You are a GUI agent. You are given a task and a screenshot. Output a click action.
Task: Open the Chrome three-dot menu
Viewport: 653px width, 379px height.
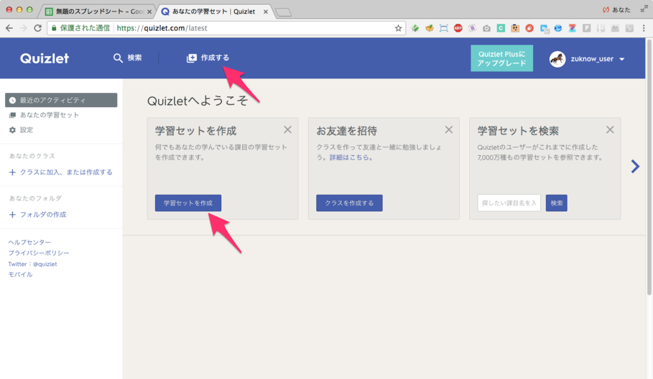coord(644,28)
